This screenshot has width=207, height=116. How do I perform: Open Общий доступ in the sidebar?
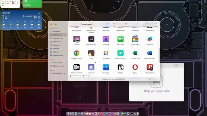[58, 66]
